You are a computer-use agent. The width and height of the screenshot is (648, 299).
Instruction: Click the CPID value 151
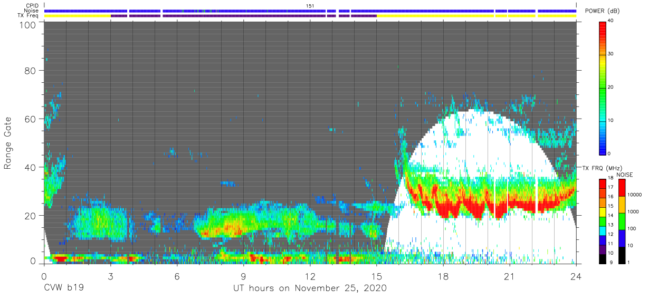(310, 5)
